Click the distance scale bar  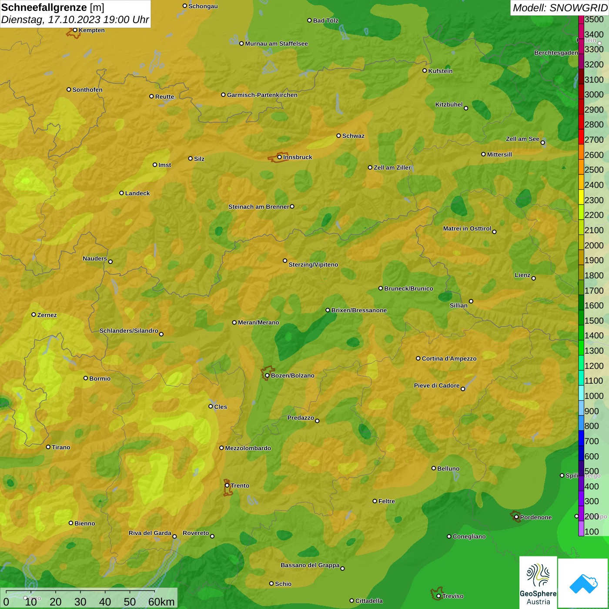(80, 592)
